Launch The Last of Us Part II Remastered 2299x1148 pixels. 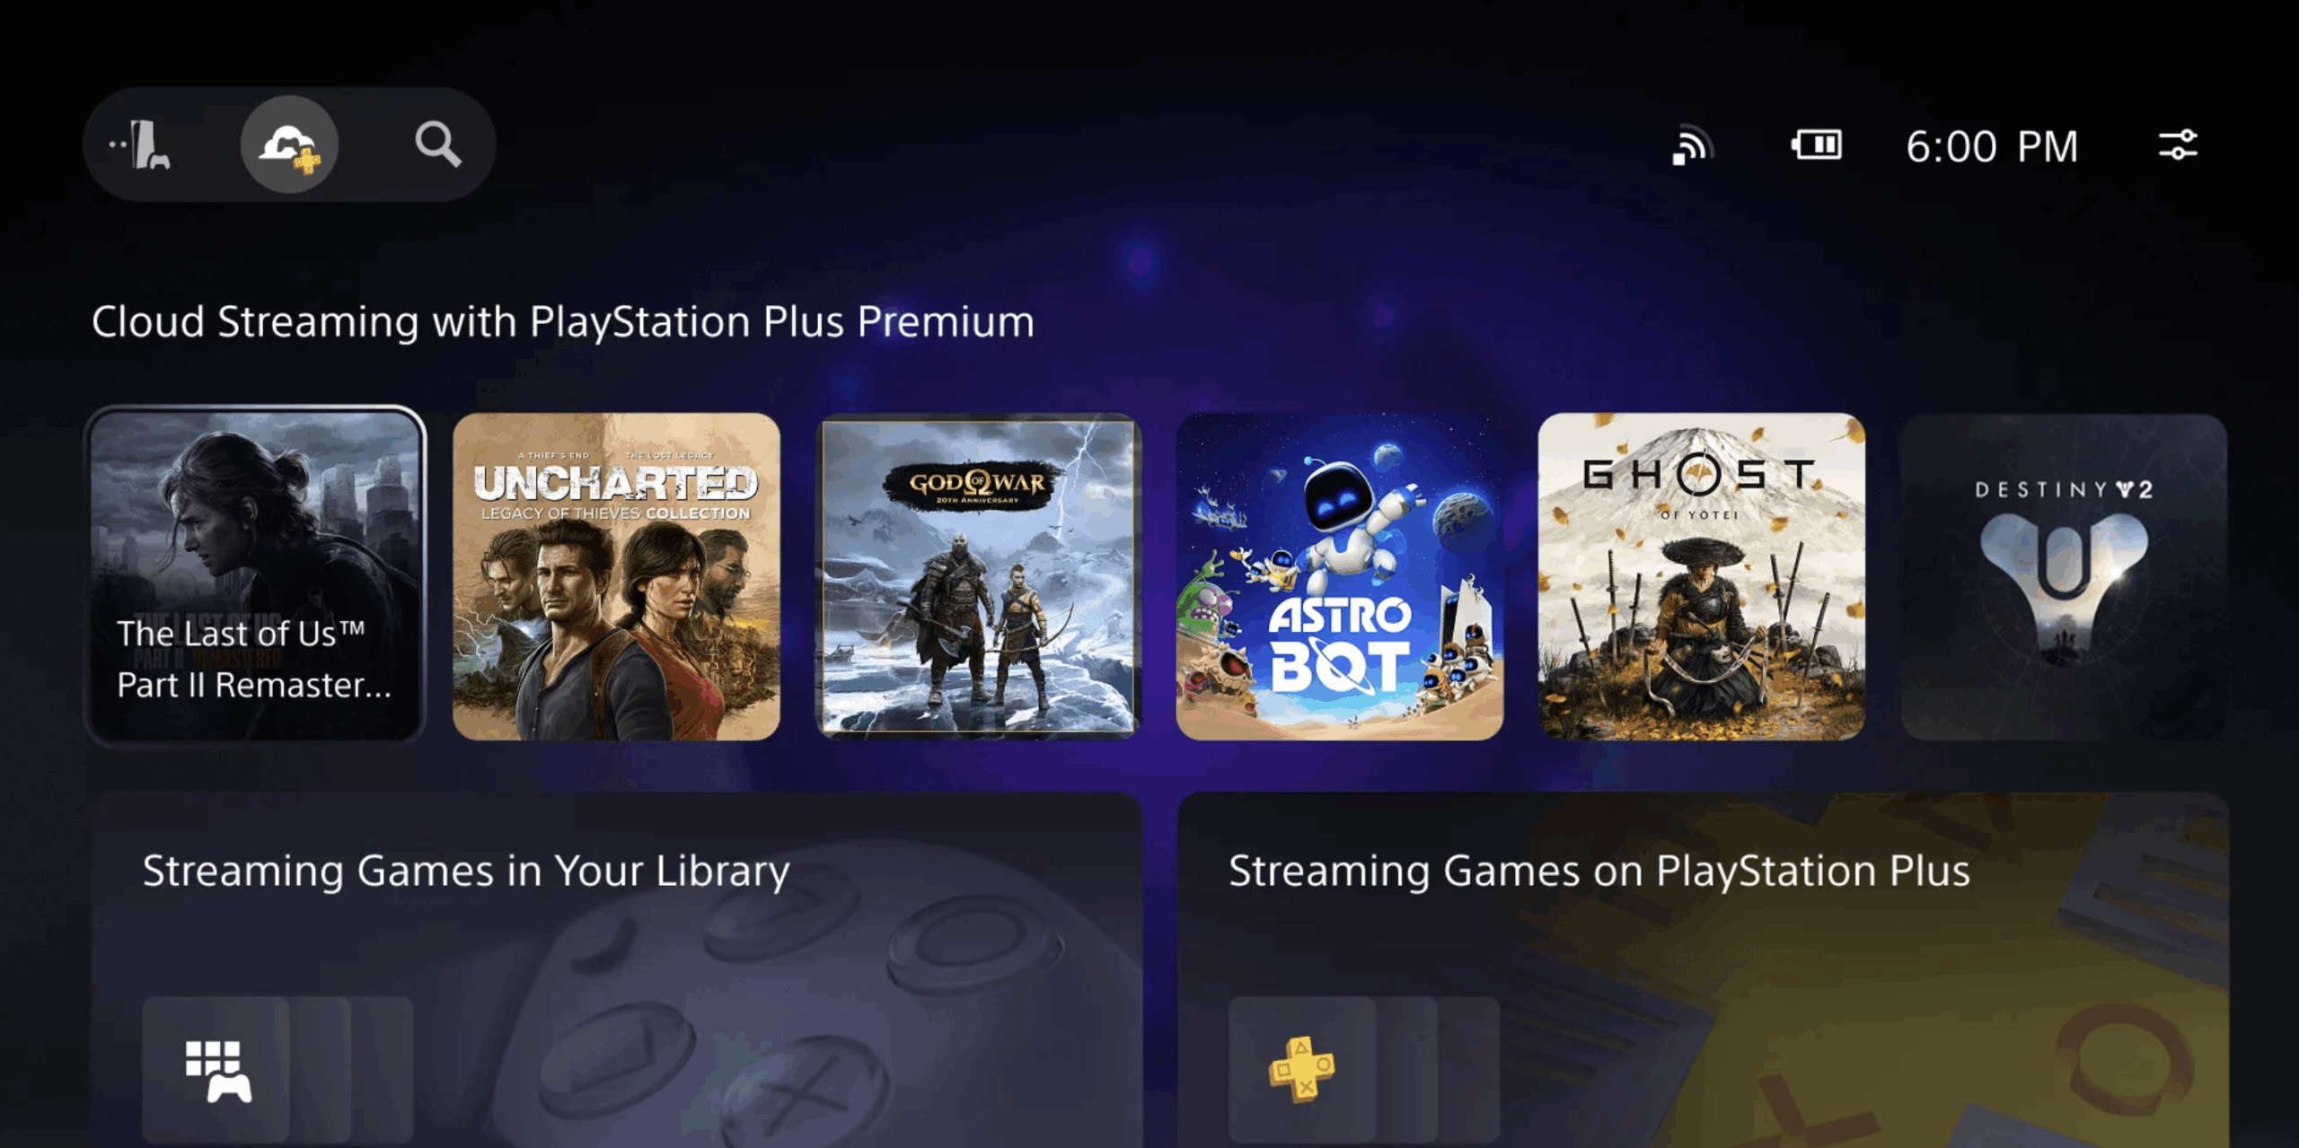coord(255,575)
